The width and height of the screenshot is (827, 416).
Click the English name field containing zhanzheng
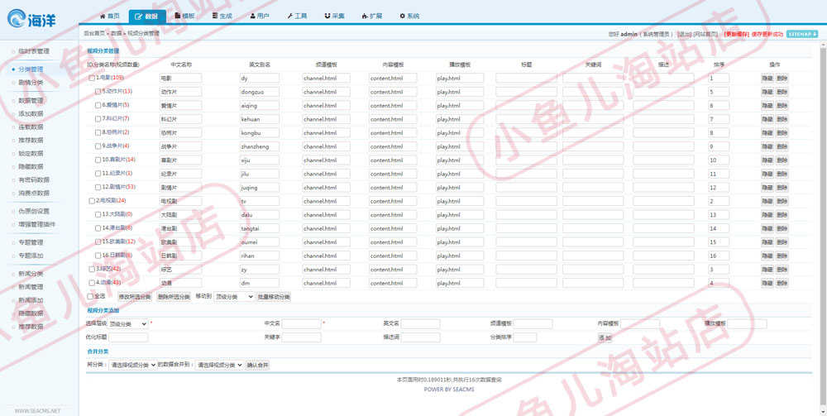259,146
